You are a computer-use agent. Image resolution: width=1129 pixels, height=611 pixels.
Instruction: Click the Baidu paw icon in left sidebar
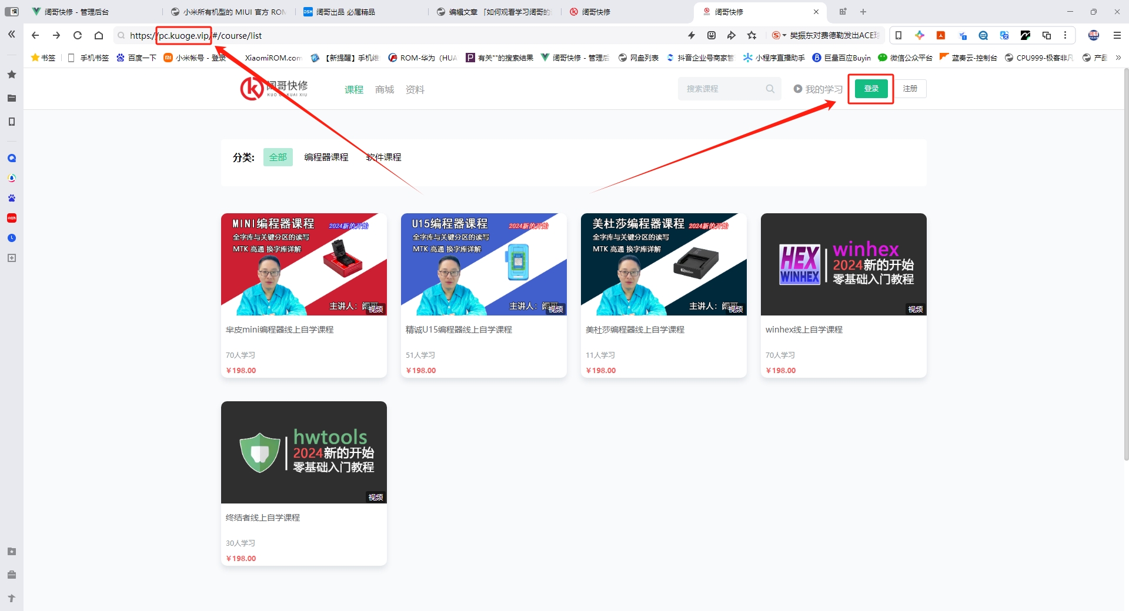pos(12,198)
